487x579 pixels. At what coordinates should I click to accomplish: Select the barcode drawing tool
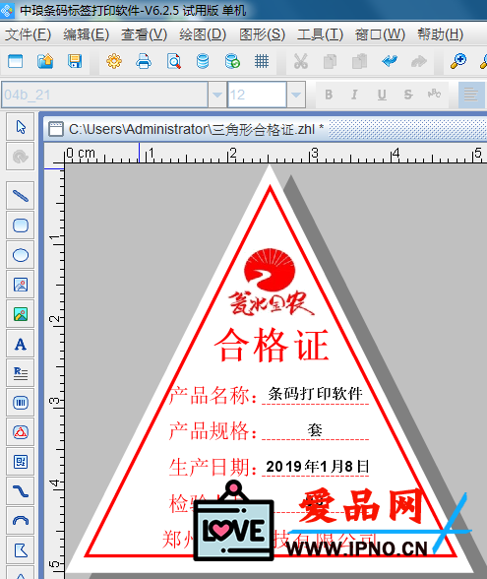[21, 403]
